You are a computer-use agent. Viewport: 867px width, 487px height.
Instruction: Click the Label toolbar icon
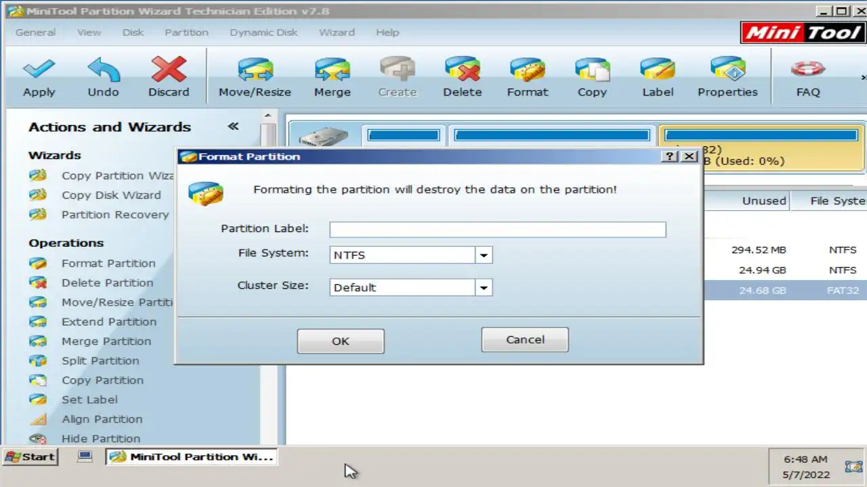point(658,69)
